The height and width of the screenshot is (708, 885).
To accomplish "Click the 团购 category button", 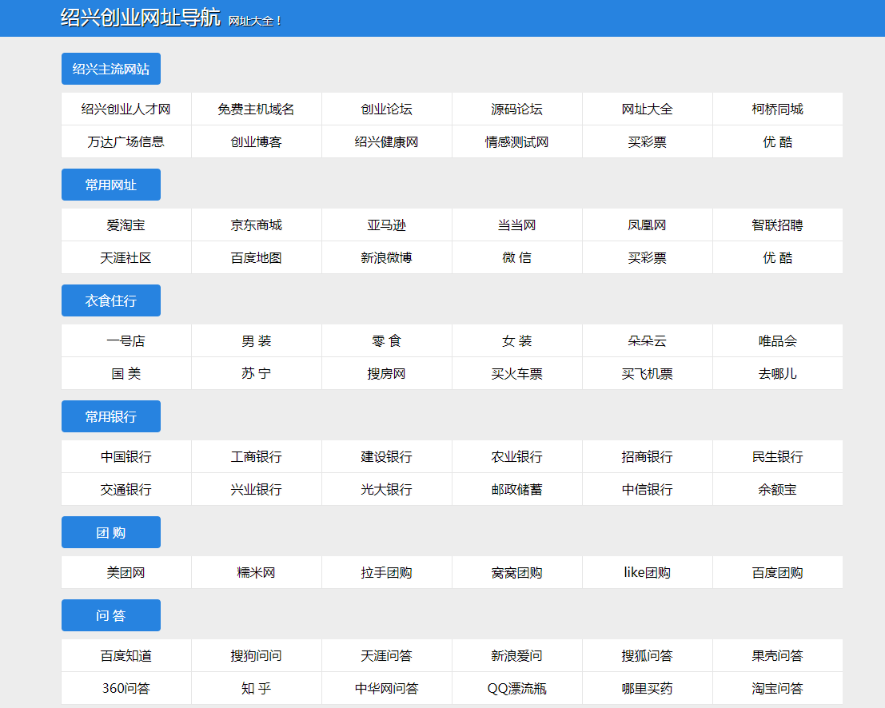I will pos(110,532).
